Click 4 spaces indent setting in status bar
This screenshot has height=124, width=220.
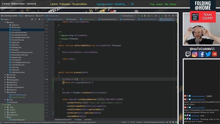(139, 122)
